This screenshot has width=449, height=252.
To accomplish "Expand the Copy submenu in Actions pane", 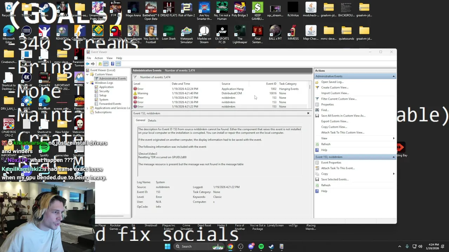I will [355, 174].
